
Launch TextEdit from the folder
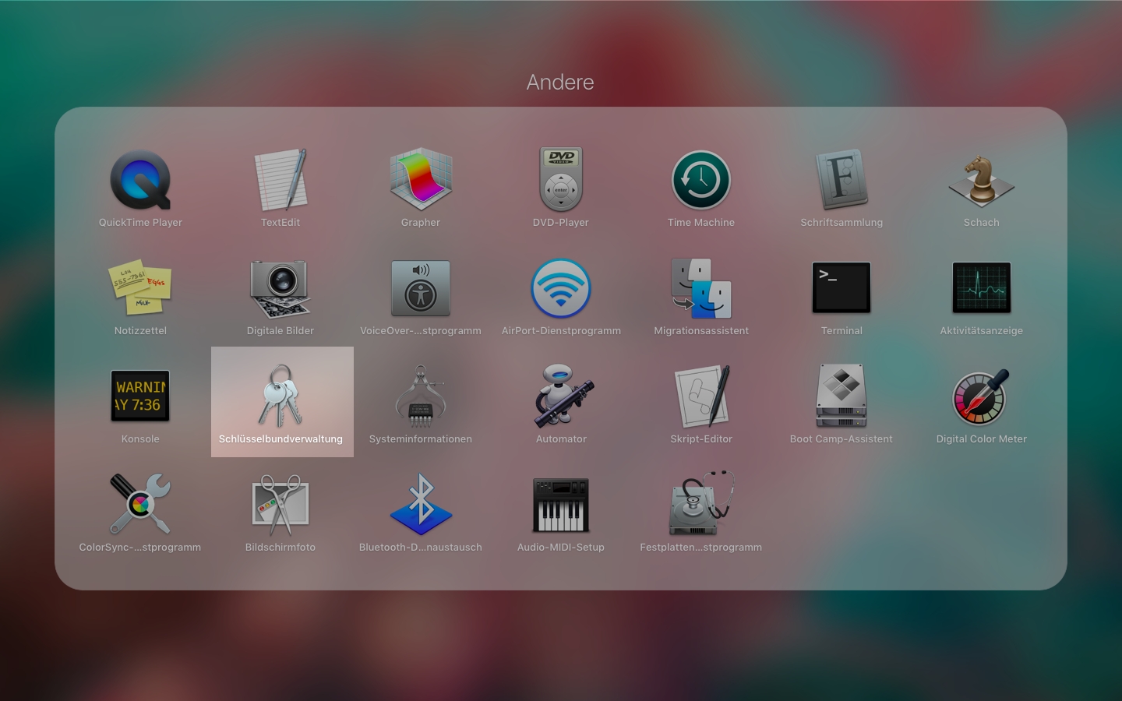[280, 181]
